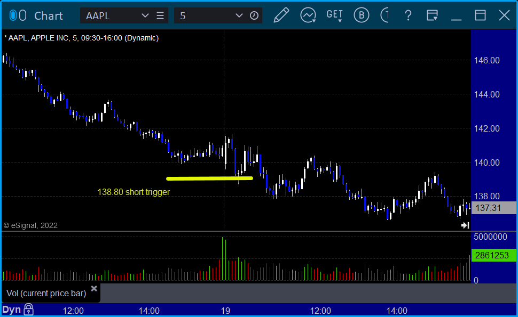Open the time template clock icon

pyautogui.click(x=254, y=15)
